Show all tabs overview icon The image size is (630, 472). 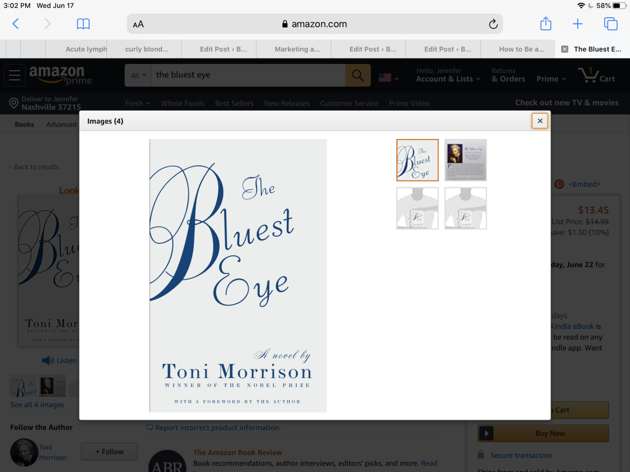click(611, 24)
